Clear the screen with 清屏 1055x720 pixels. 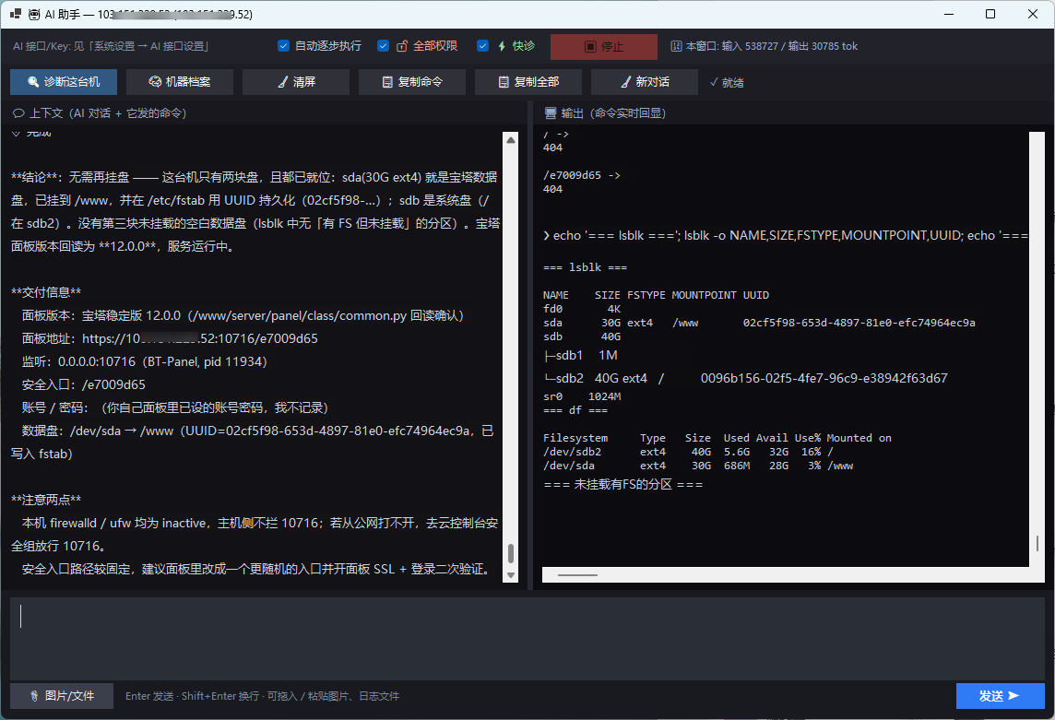coord(296,82)
